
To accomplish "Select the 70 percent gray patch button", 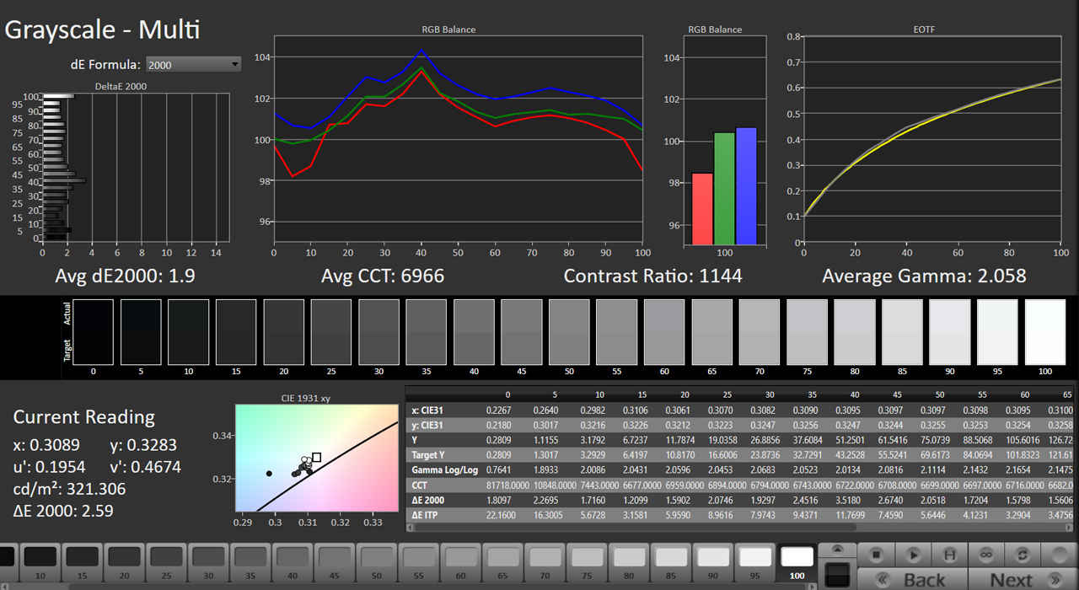I will pos(546,562).
